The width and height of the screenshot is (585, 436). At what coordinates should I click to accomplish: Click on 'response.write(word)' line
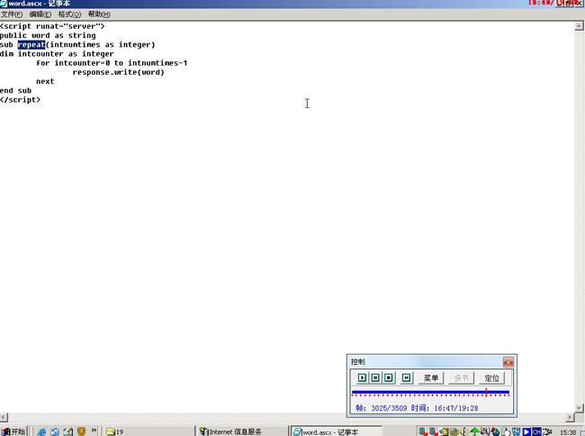pyautogui.click(x=118, y=72)
